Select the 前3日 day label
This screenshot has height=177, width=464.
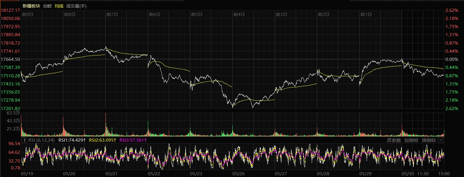282,14
